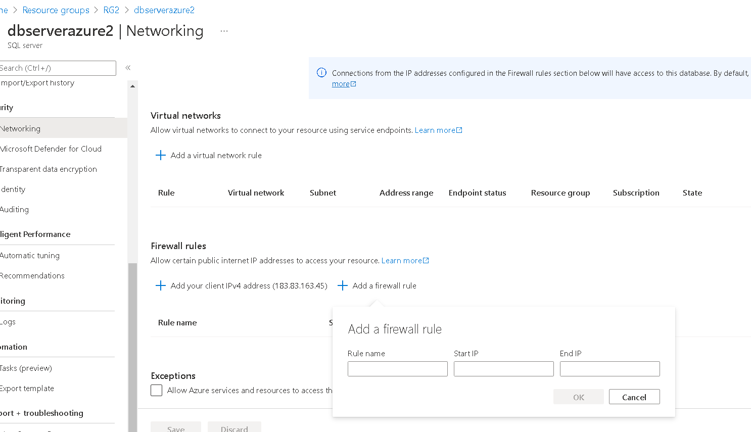
Task: Click the plus icon for client IPv4 address
Action: (x=161, y=285)
